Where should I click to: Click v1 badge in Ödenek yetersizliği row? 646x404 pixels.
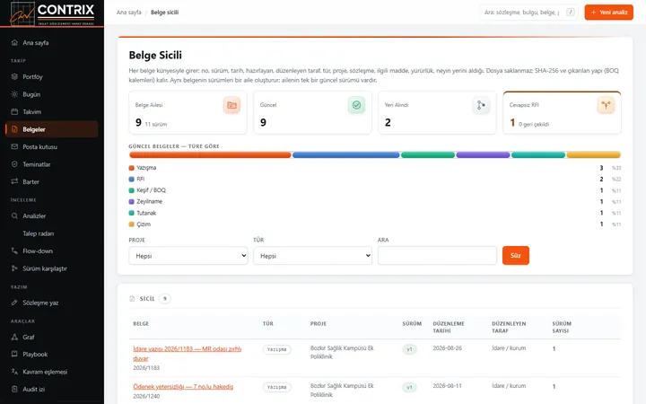pos(409,388)
